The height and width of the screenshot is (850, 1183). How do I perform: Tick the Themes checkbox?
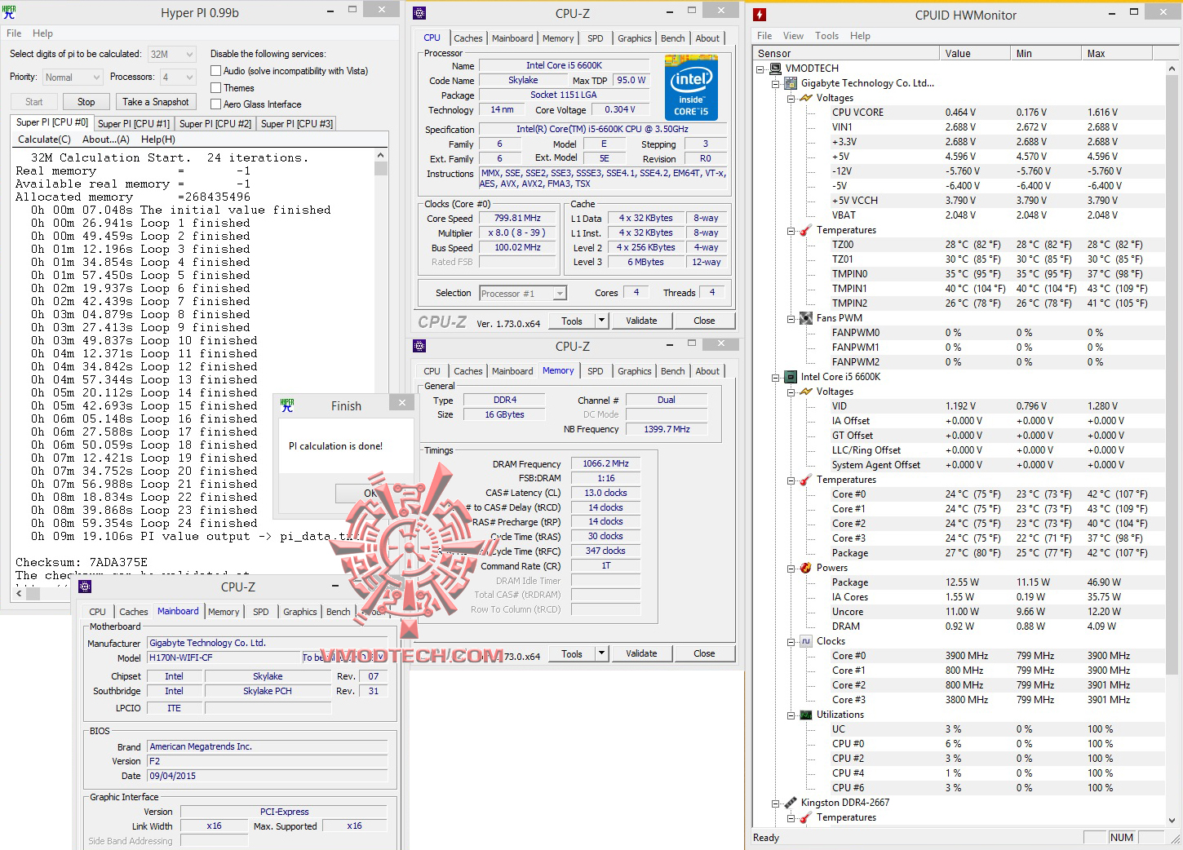216,88
